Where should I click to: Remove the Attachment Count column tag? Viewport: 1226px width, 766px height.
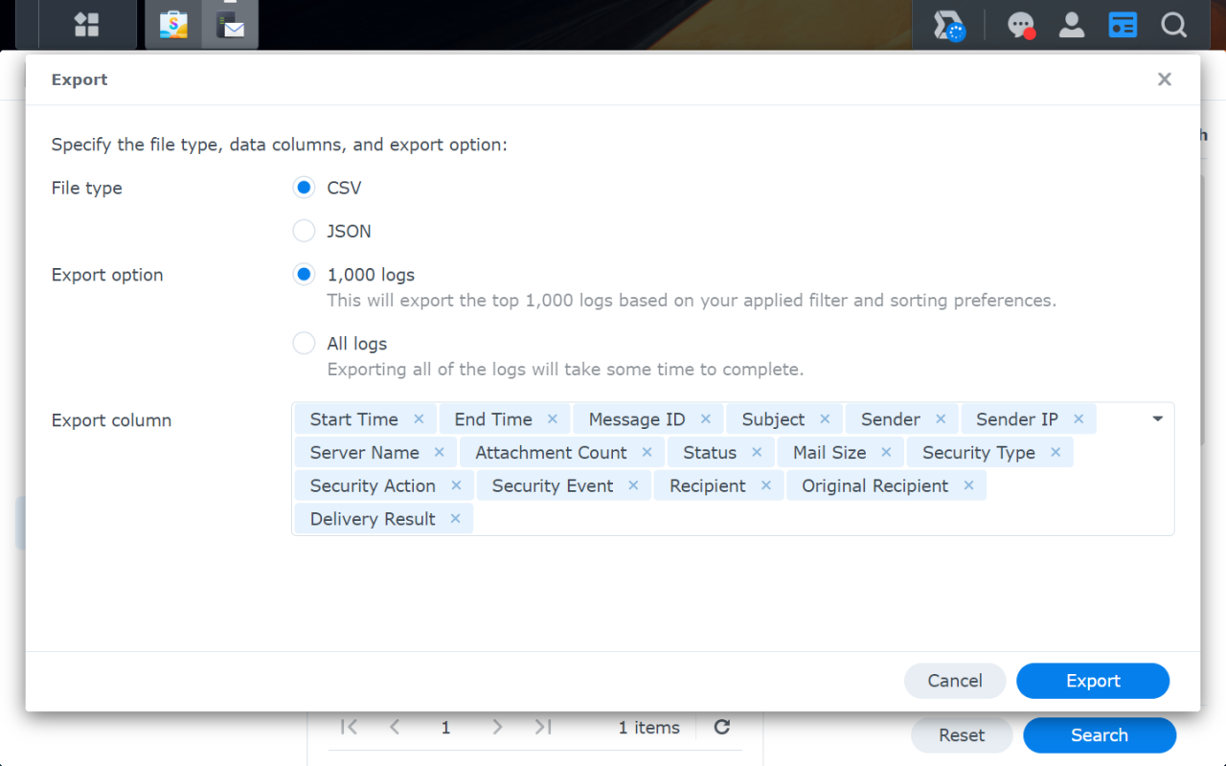coord(647,453)
